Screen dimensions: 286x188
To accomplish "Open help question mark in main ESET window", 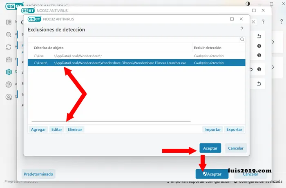I will point(282,21).
